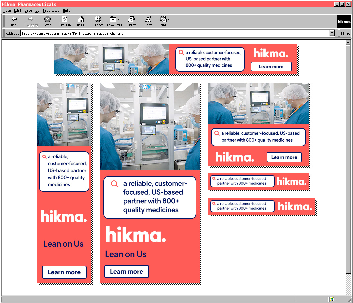Expand the Mail dropdown arrow

point(168,19)
